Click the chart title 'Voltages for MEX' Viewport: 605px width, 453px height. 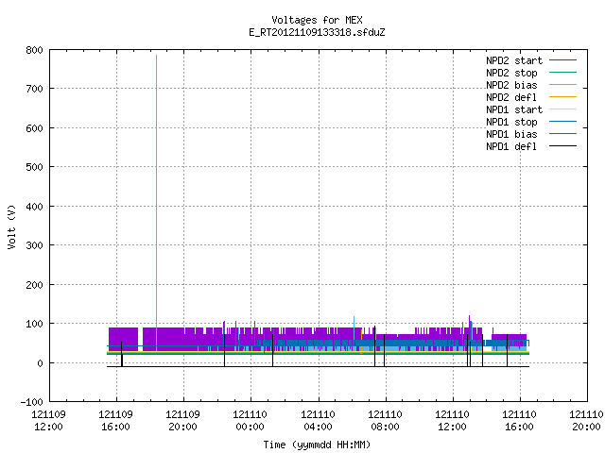point(317,20)
